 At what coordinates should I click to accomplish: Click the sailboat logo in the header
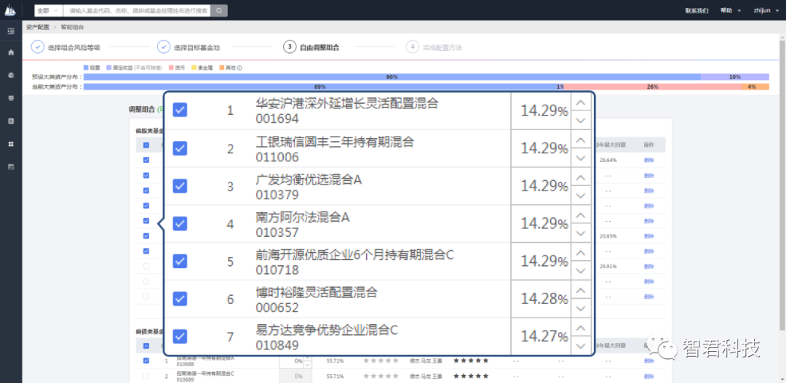[x=10, y=9]
